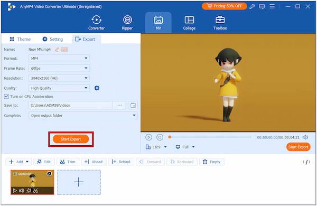Toggle Turn on GPU Acceleration checkbox
Viewport: 317px width, 206px height.
(6, 97)
